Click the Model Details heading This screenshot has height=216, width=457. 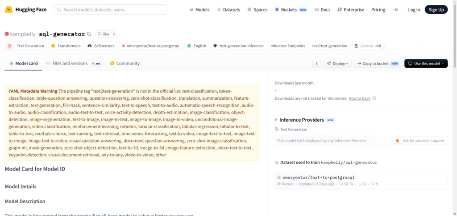21,186
